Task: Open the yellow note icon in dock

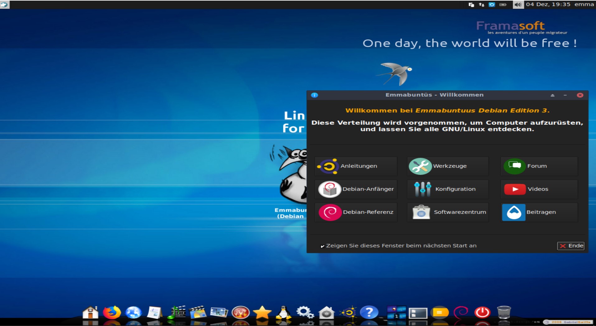Action: pos(439,313)
